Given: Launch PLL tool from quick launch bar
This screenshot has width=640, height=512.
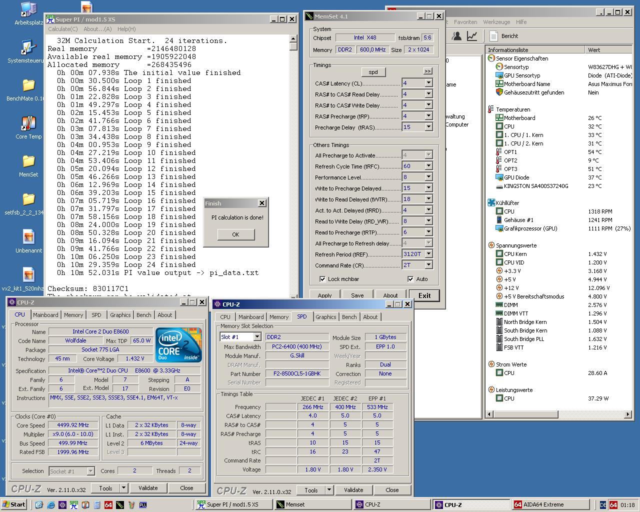Looking at the screenshot, I should tap(142, 505).
